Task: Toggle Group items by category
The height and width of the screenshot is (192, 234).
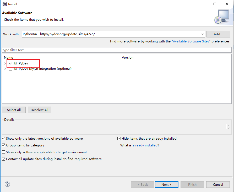Action: (4, 145)
